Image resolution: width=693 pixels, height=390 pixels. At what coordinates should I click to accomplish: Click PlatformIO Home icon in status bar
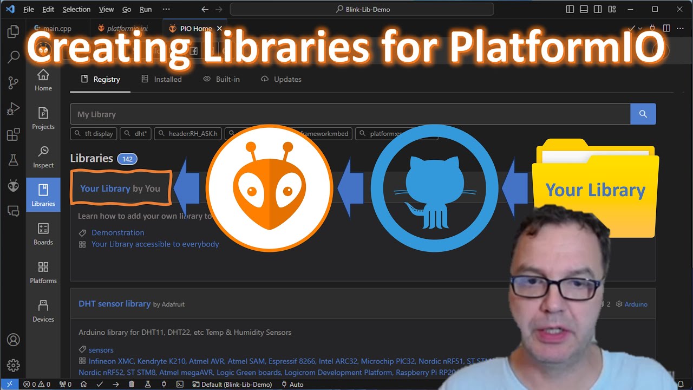tap(83, 384)
